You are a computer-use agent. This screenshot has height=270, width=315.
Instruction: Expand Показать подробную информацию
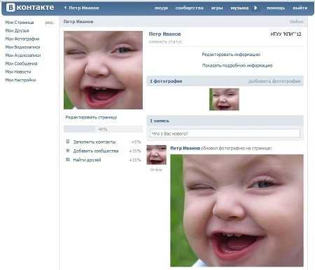tap(237, 65)
